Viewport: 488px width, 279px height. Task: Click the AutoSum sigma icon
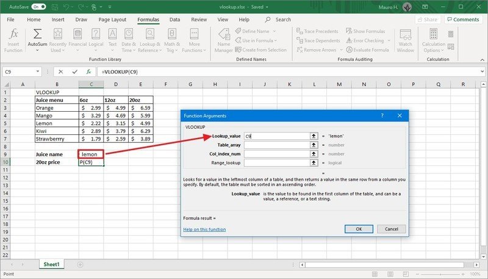click(x=37, y=34)
